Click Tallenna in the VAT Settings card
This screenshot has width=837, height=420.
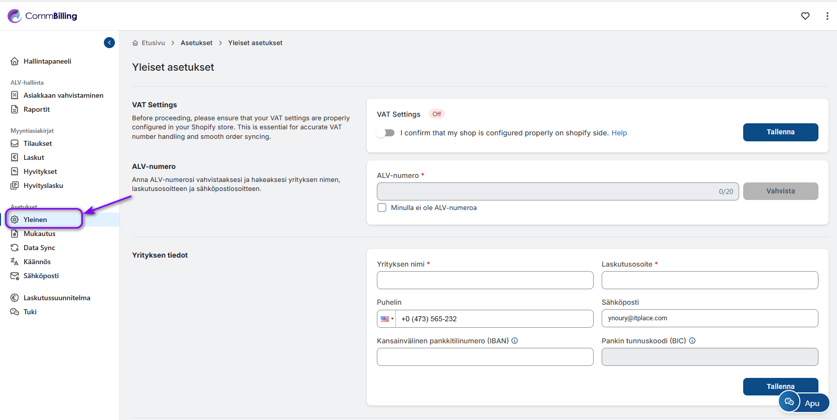coord(780,132)
